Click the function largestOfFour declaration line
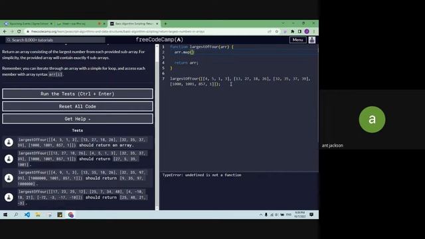The height and width of the screenshot is (239, 425). (x=202, y=46)
